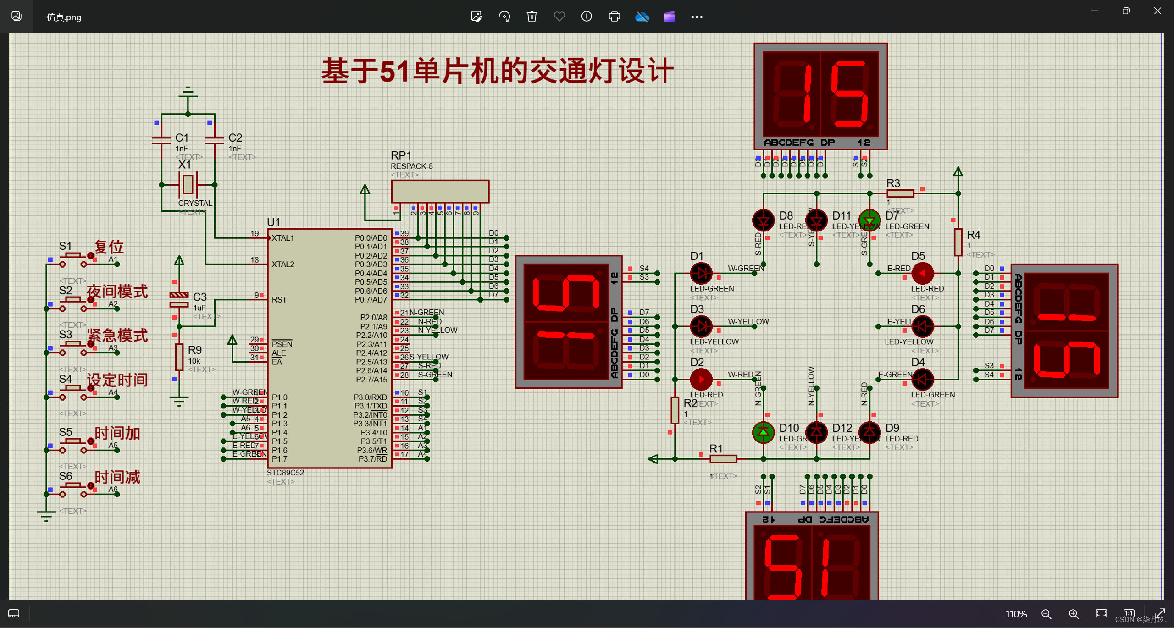
Task: Add image to favorites with the heart icon
Action: 559,17
